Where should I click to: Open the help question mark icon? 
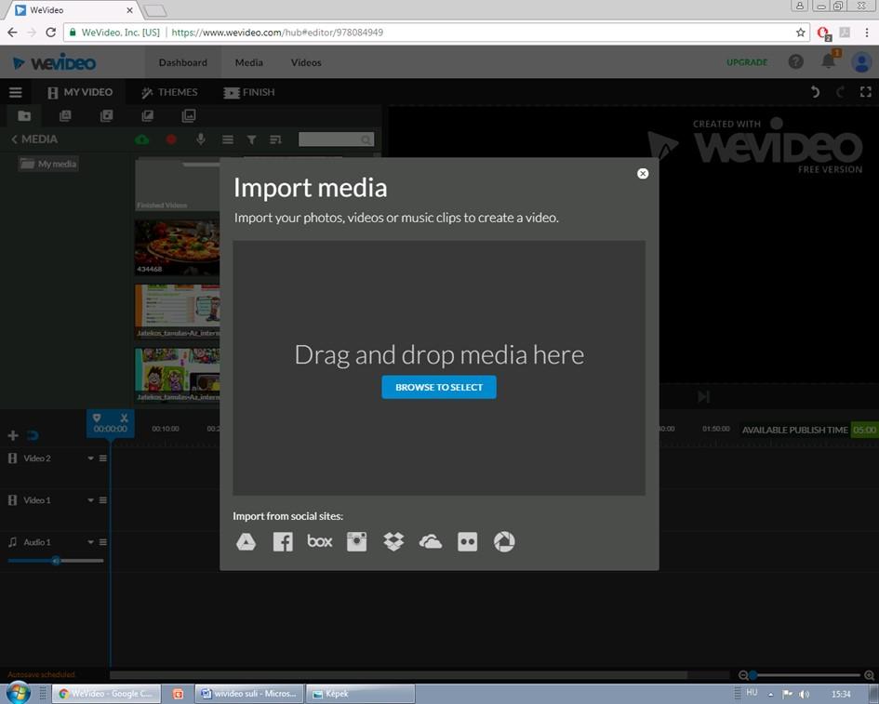point(796,61)
